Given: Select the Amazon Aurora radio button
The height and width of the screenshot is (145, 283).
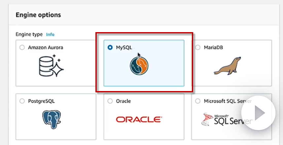Looking at the screenshot, I should coord(22,48).
